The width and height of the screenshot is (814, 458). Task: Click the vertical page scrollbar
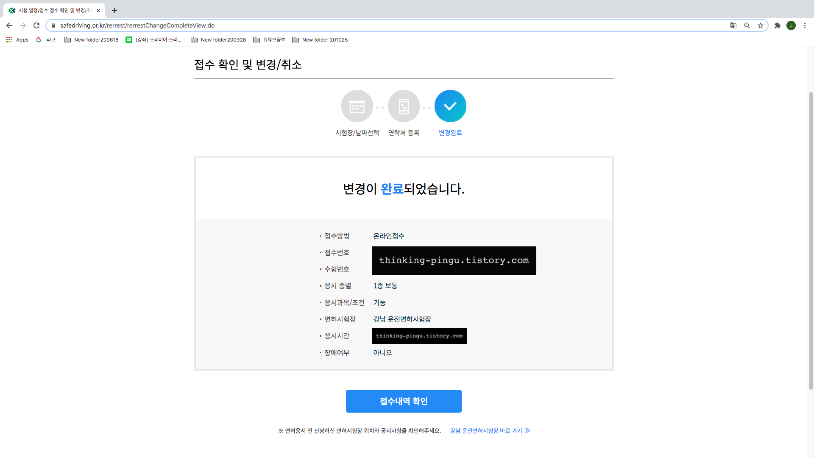(811, 237)
